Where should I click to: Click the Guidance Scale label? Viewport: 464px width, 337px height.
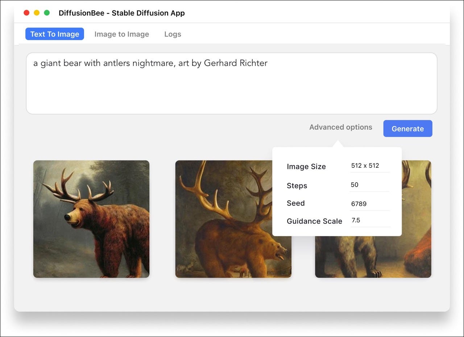tap(314, 221)
